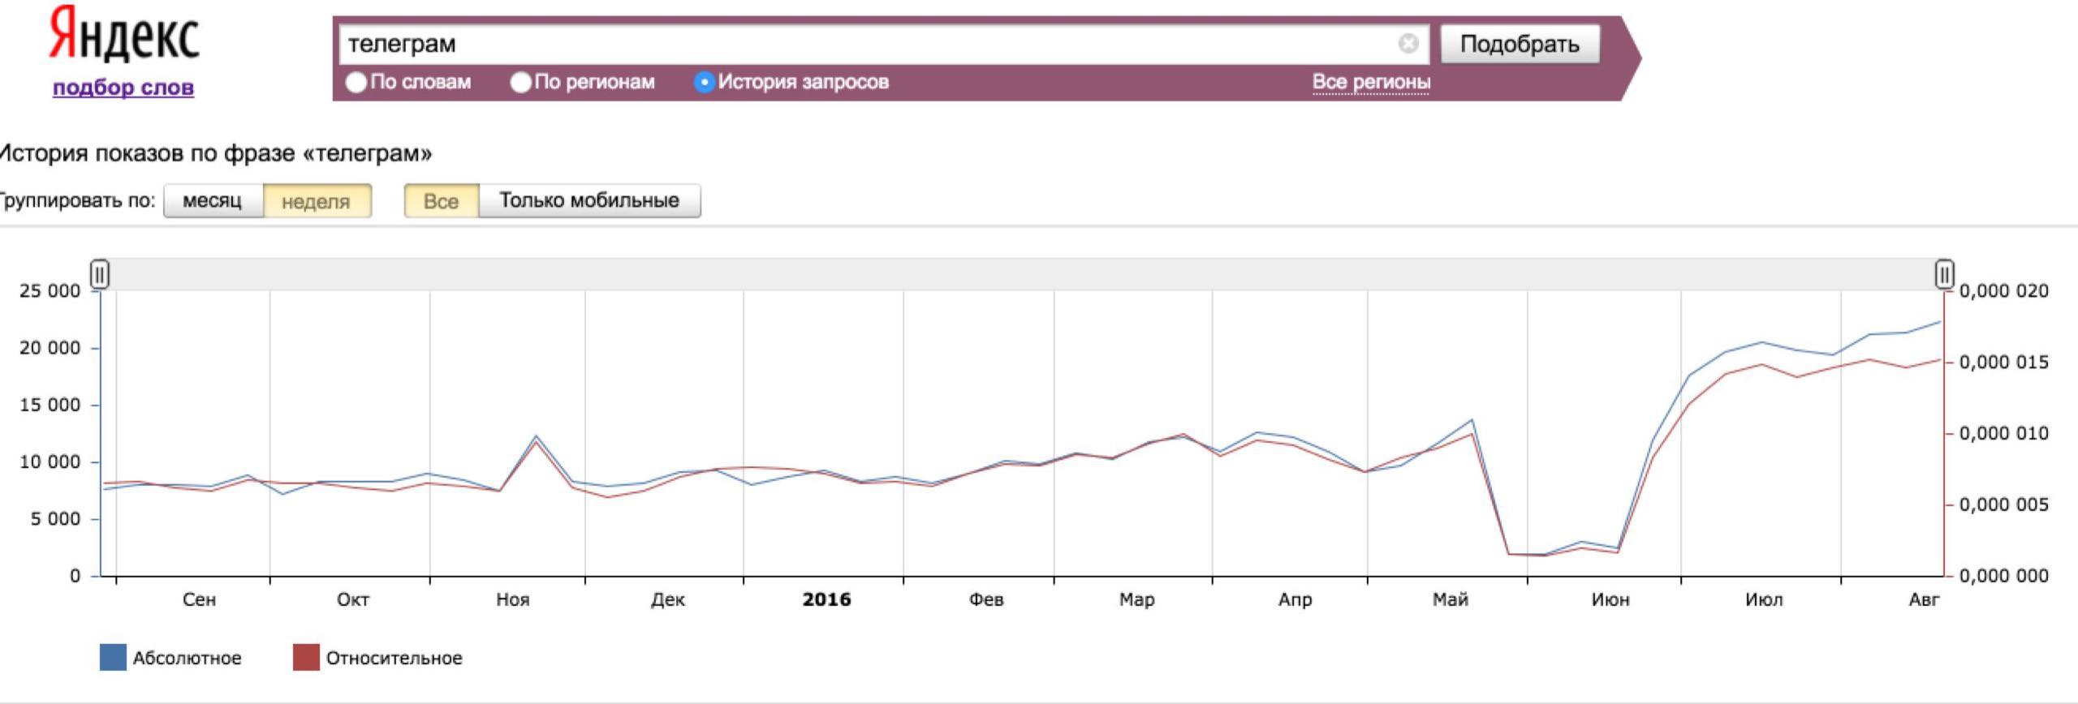Show Все devices data
Image resolution: width=2078 pixels, height=704 pixels.
(442, 201)
